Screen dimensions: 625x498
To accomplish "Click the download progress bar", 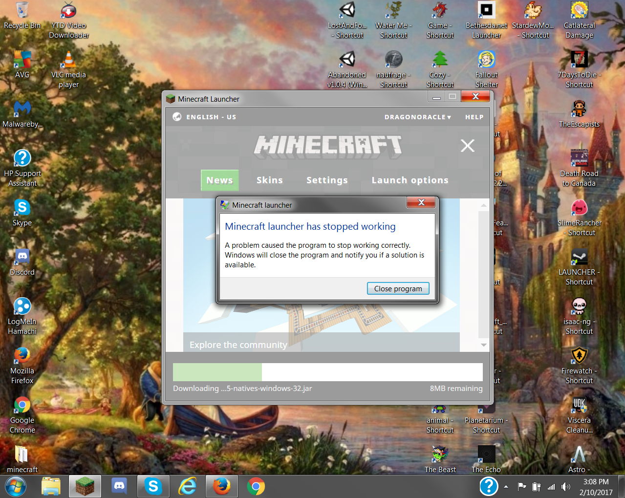I will [328, 372].
